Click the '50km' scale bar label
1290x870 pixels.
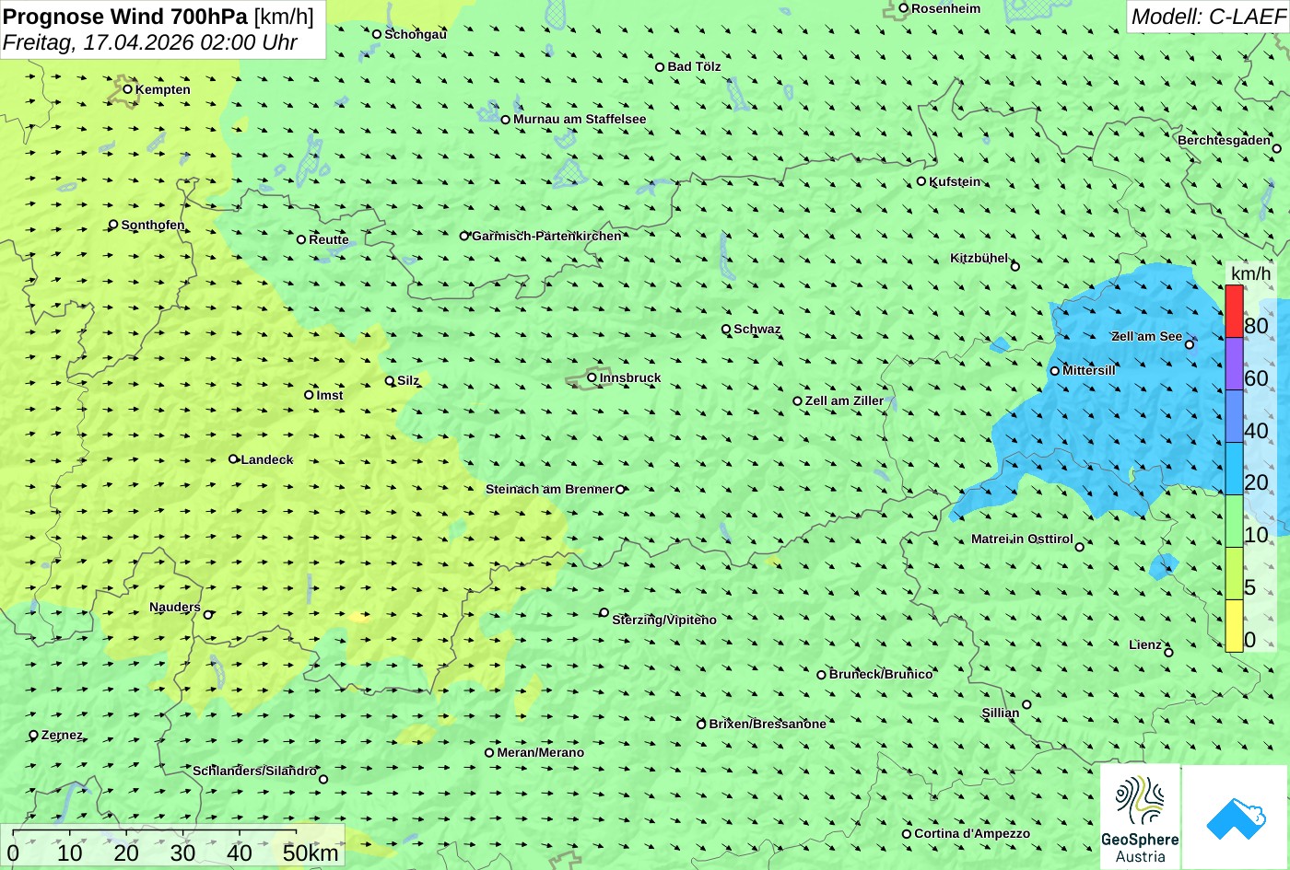(311, 853)
